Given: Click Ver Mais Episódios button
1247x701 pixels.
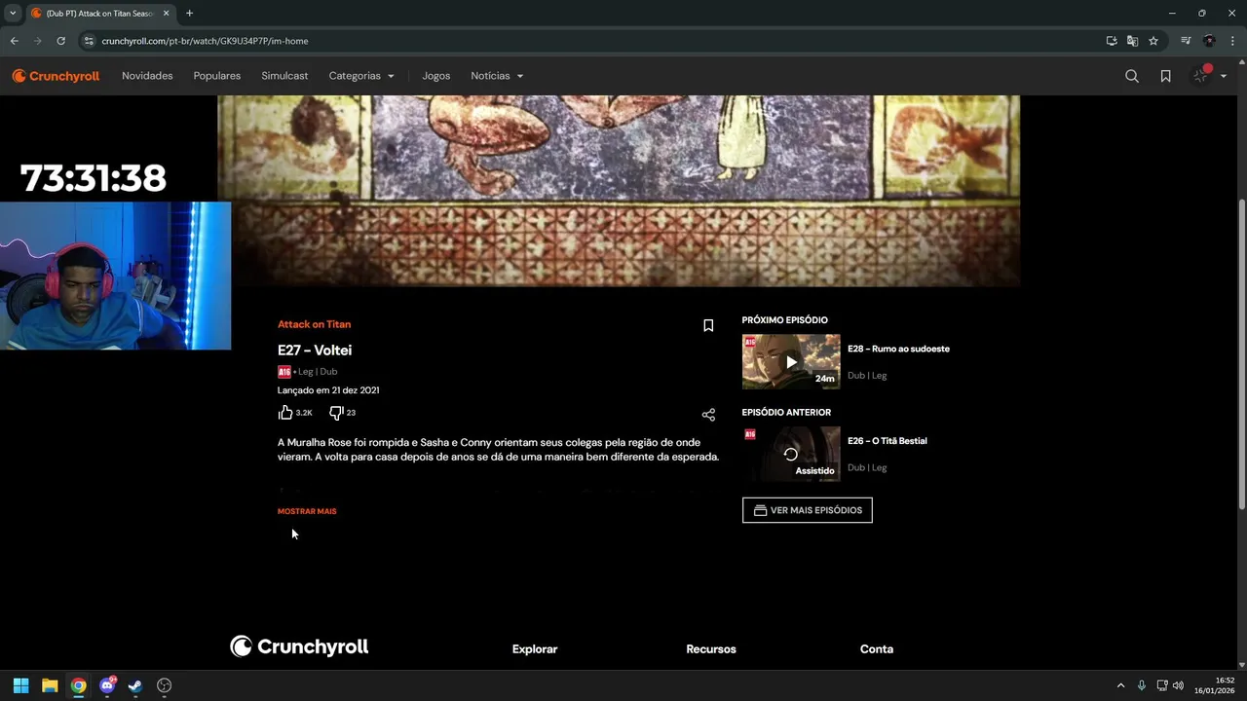Looking at the screenshot, I should [x=808, y=510].
